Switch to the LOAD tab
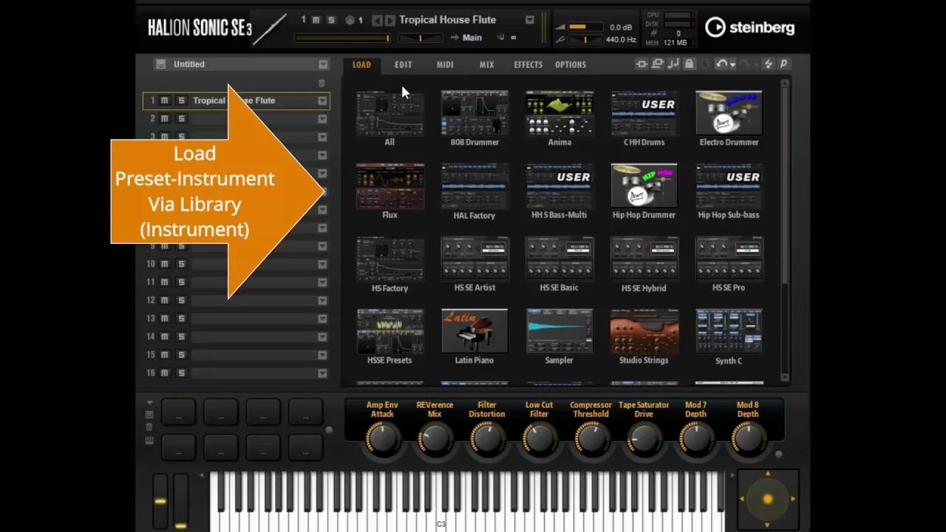Viewport: 946px width, 532px height. click(x=361, y=64)
